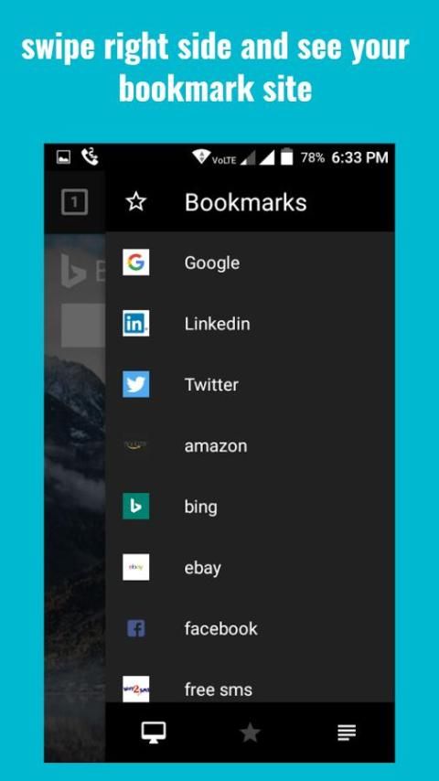Open the Google bookmark entry
This screenshot has width=439, height=781.
coord(250,262)
